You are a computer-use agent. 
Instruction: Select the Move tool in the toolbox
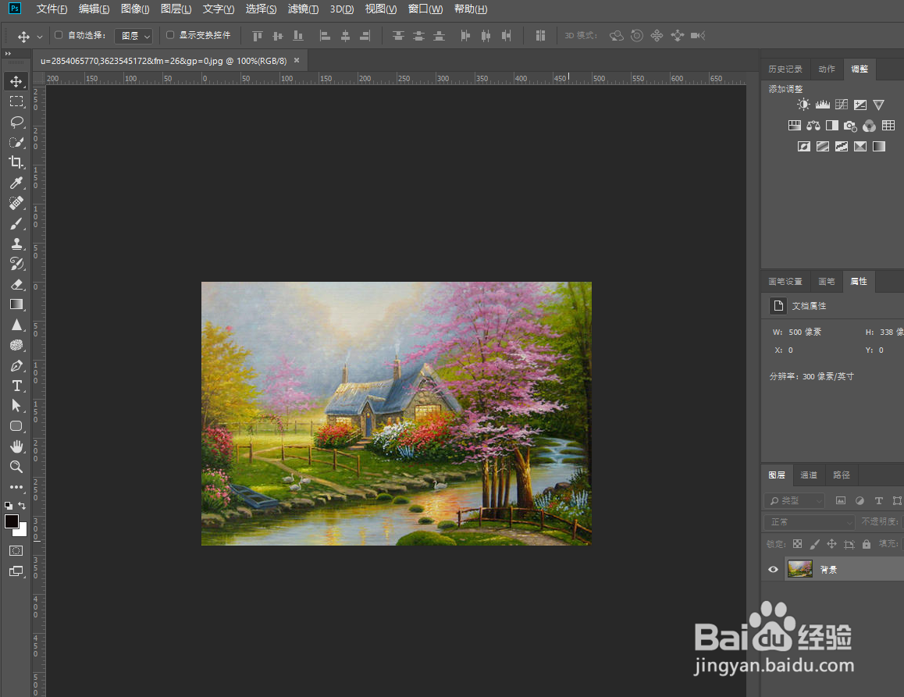point(16,81)
